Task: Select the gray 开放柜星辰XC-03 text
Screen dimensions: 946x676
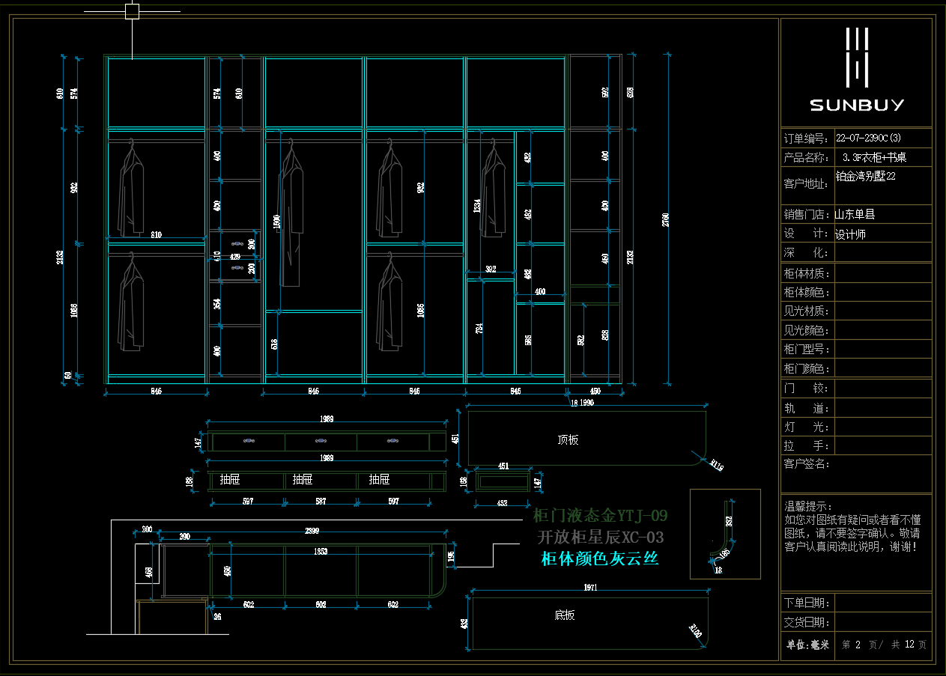Action: coord(599,538)
